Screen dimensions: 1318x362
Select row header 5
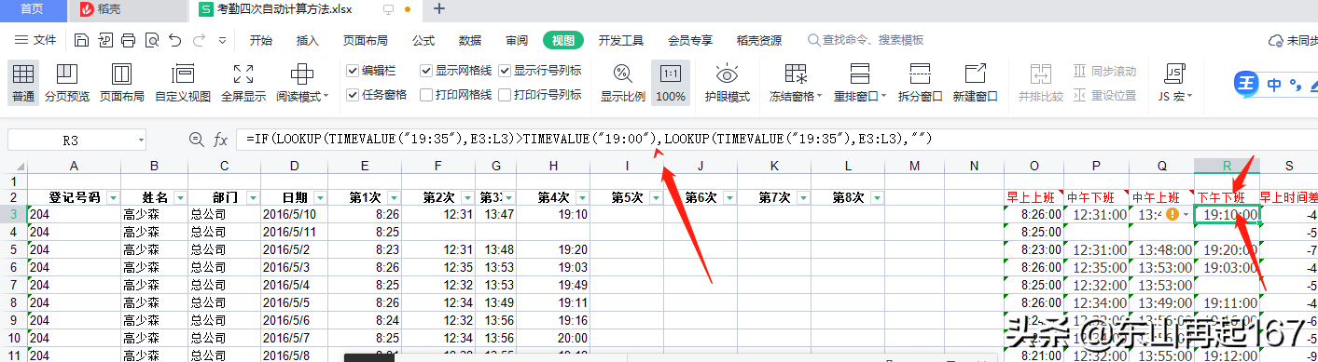(14, 249)
